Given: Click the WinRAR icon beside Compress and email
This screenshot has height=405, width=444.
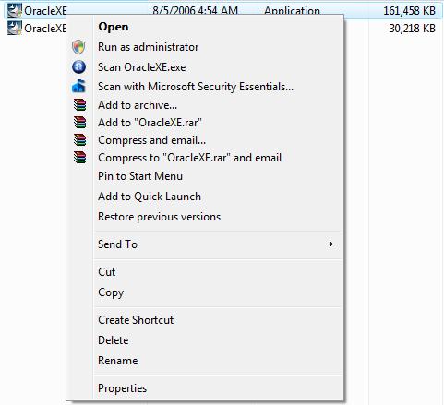Looking at the screenshot, I should click(x=79, y=140).
